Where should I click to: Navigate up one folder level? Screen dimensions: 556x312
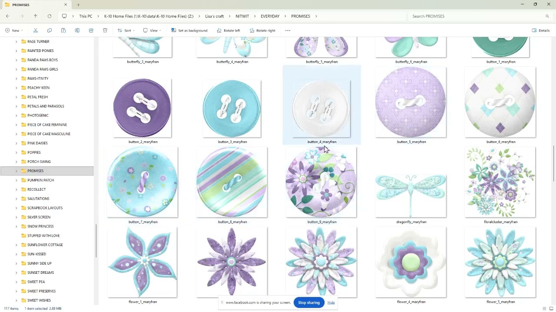point(36,16)
